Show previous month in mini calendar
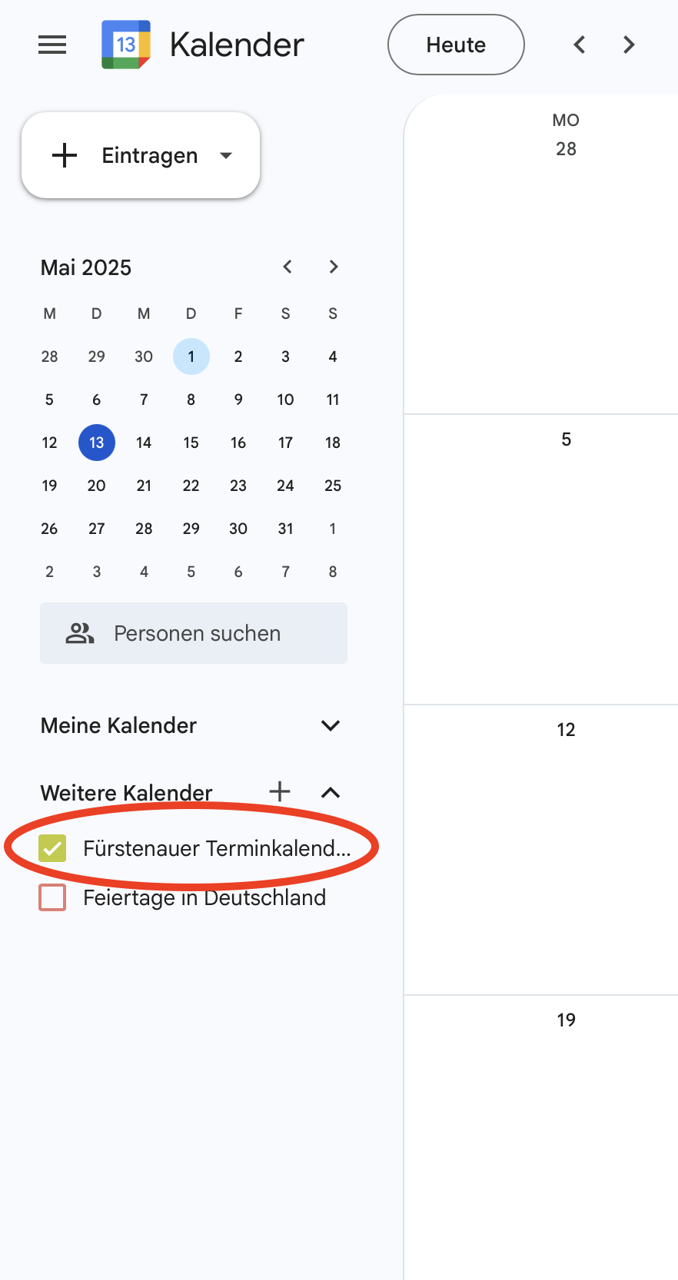 (287, 267)
